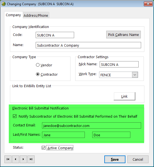This screenshot has height=167, width=154.
Task: Go to first record navigation button
Action: (x=8, y=159)
